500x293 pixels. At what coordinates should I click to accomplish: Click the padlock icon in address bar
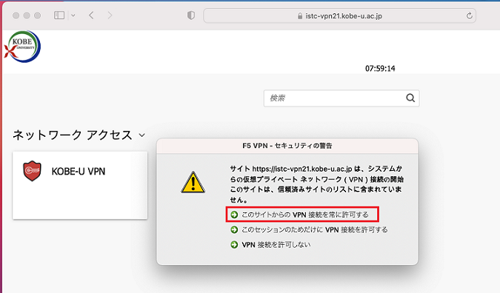tap(300, 16)
